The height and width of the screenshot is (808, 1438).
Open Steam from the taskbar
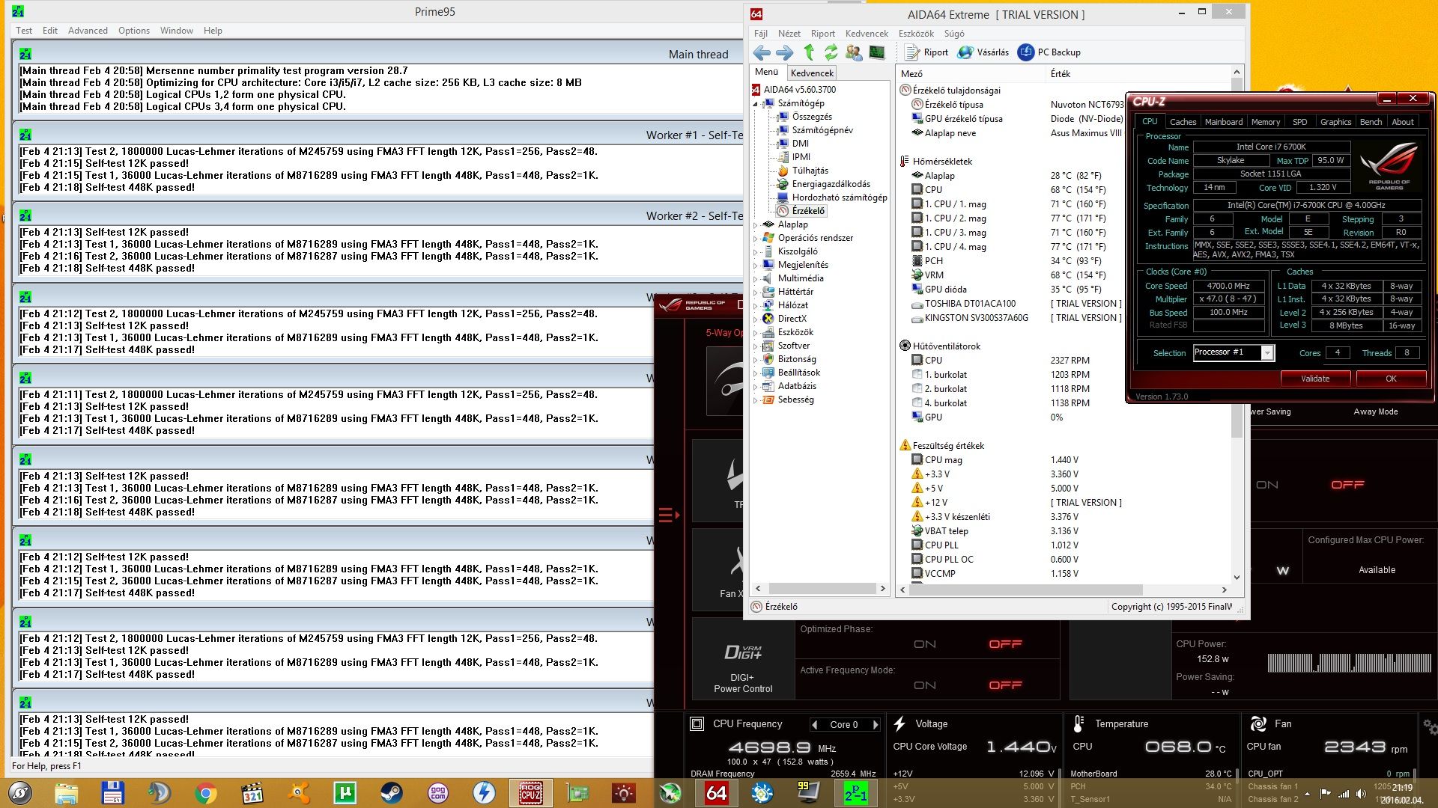tap(391, 792)
